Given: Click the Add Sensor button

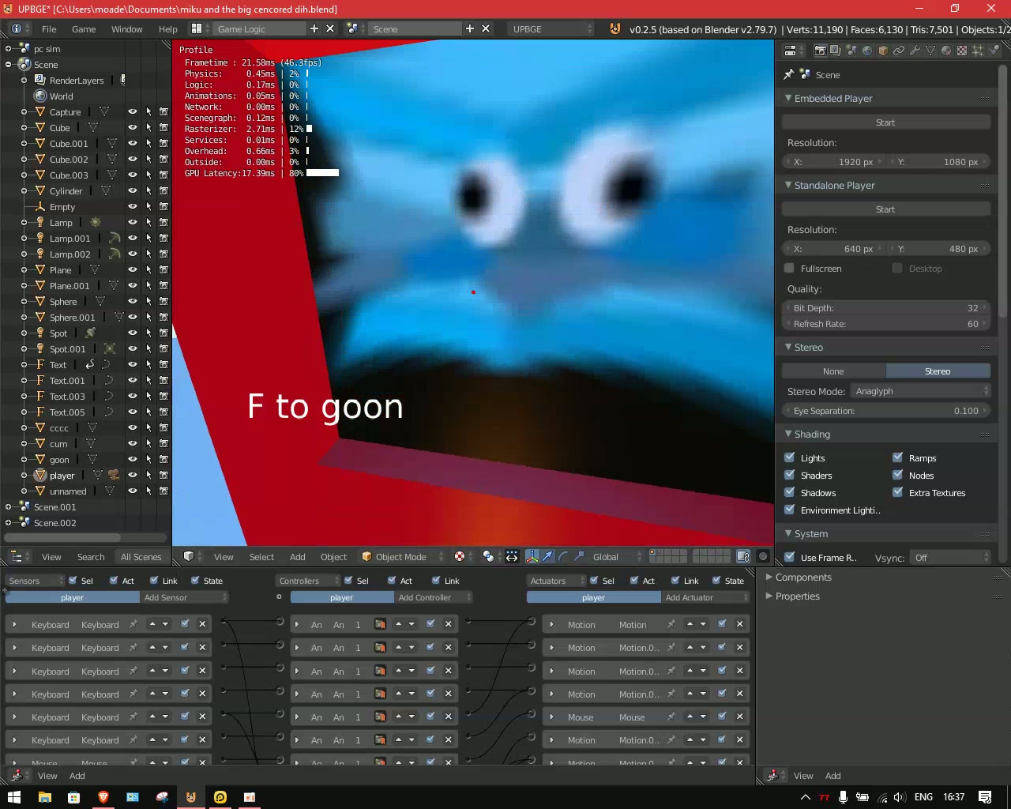Looking at the screenshot, I should pyautogui.click(x=184, y=597).
